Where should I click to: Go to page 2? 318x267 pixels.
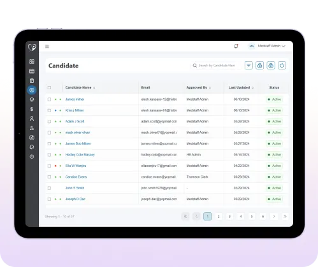point(219,217)
